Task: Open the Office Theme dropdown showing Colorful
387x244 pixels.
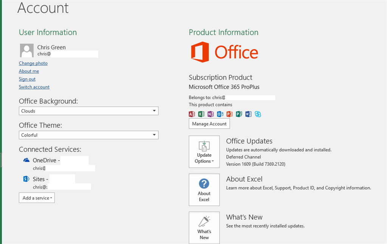Action: (88, 135)
